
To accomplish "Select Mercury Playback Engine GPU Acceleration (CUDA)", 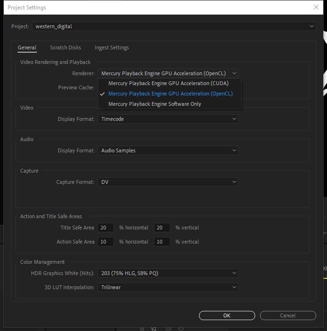I will [x=169, y=83].
